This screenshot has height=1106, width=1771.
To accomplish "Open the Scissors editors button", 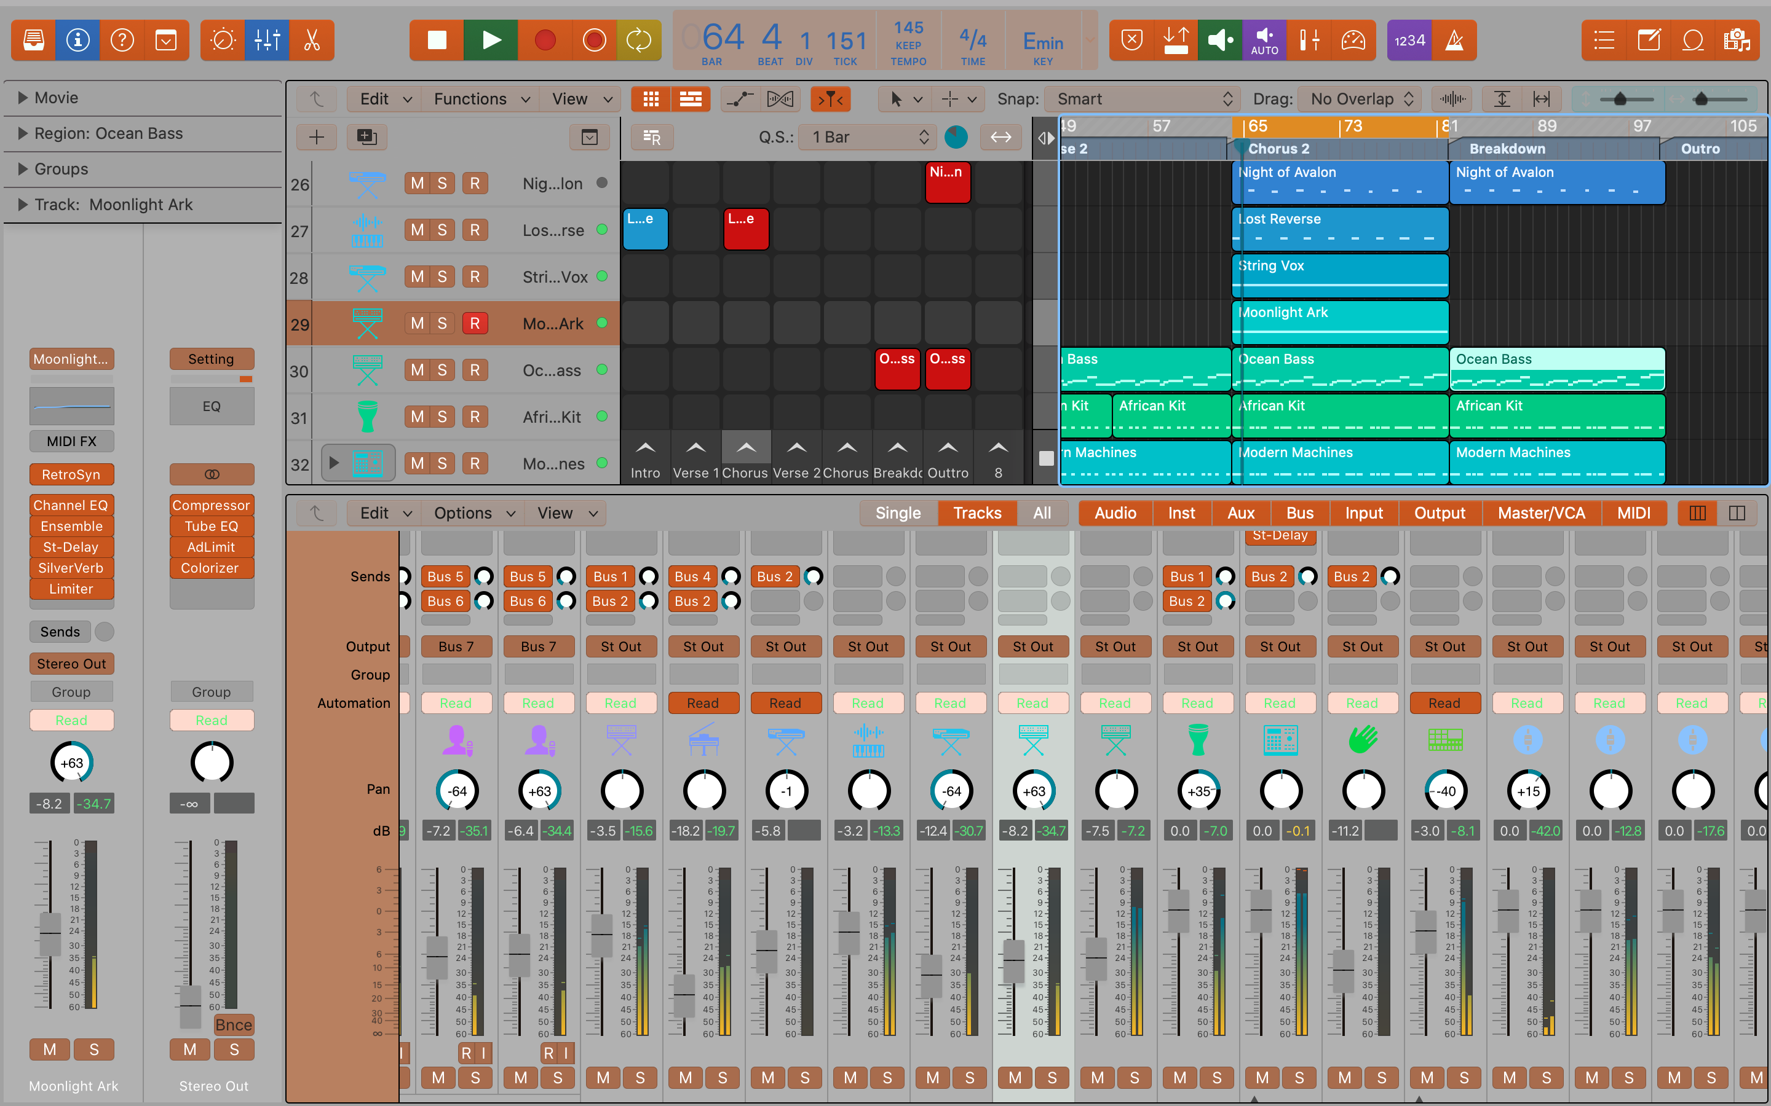I will (312, 40).
